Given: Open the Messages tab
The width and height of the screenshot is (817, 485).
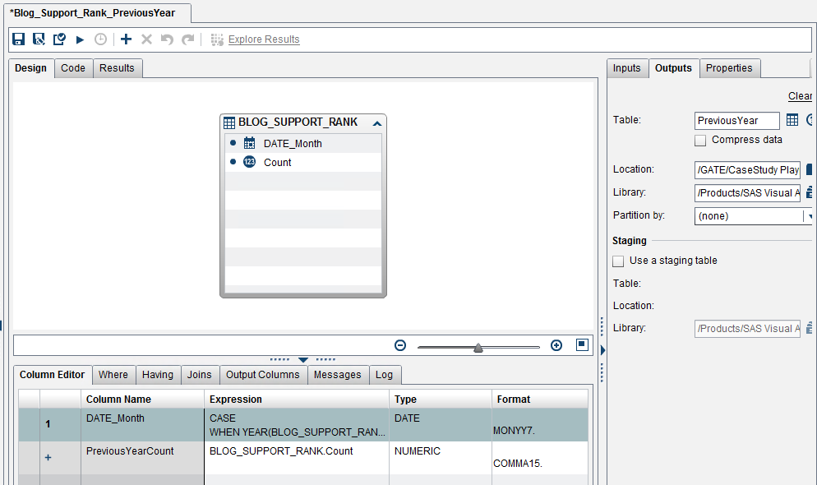Looking at the screenshot, I should [x=337, y=375].
